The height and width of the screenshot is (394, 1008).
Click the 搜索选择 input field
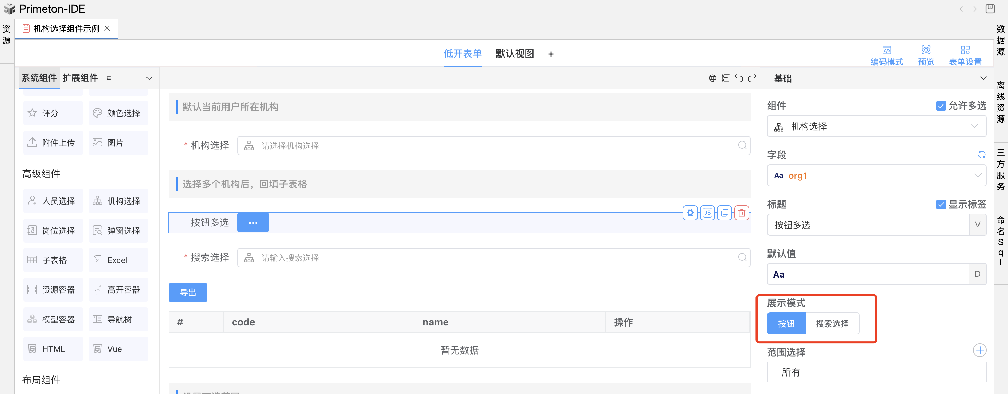[493, 258]
